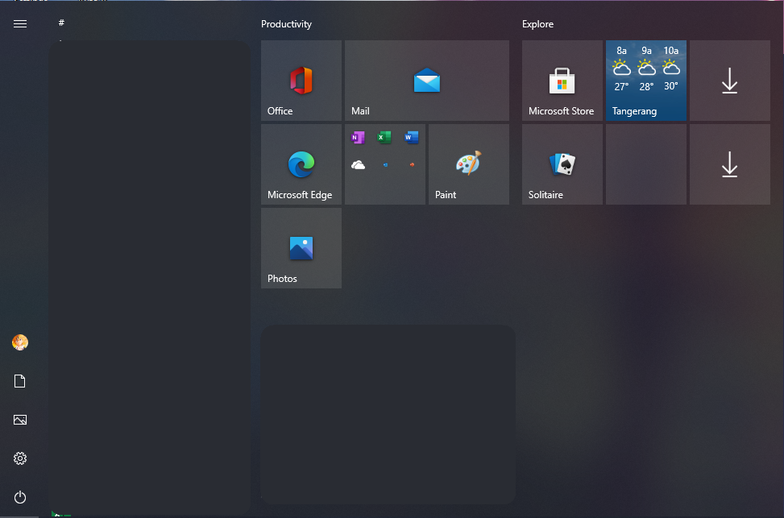Open the Mail tile
Viewport: 784px width, 518px height.
[427, 81]
